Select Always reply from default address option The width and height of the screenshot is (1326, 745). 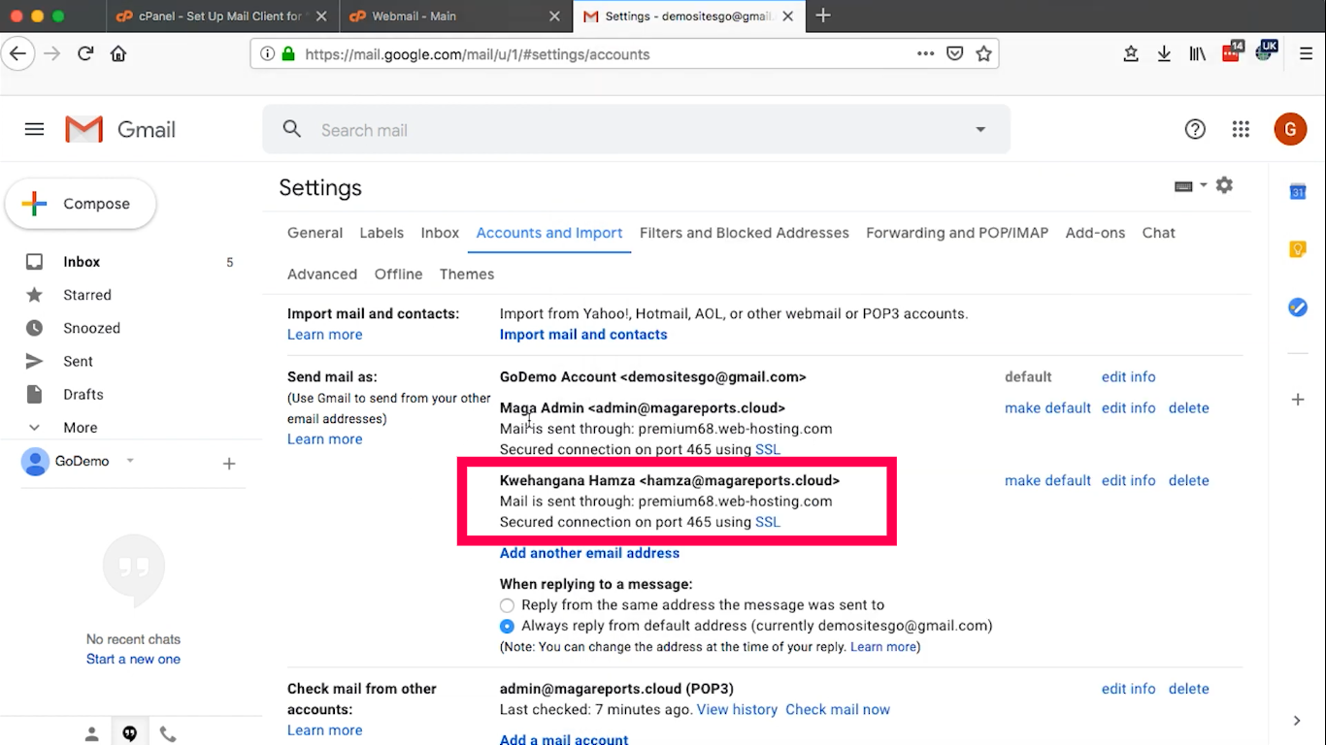pyautogui.click(x=507, y=626)
